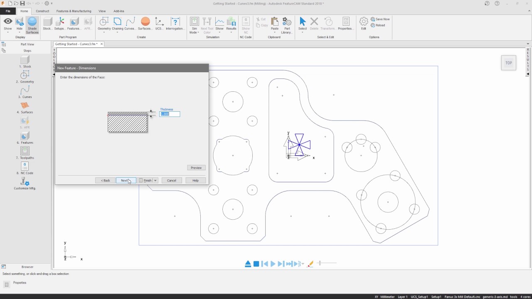
Task: Click the eject simulation button
Action: (248, 264)
